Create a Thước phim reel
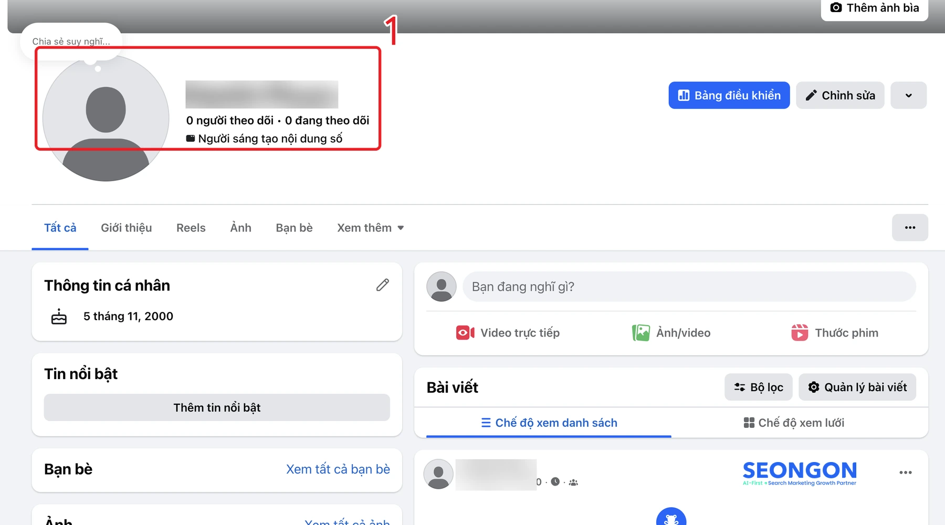 point(835,333)
